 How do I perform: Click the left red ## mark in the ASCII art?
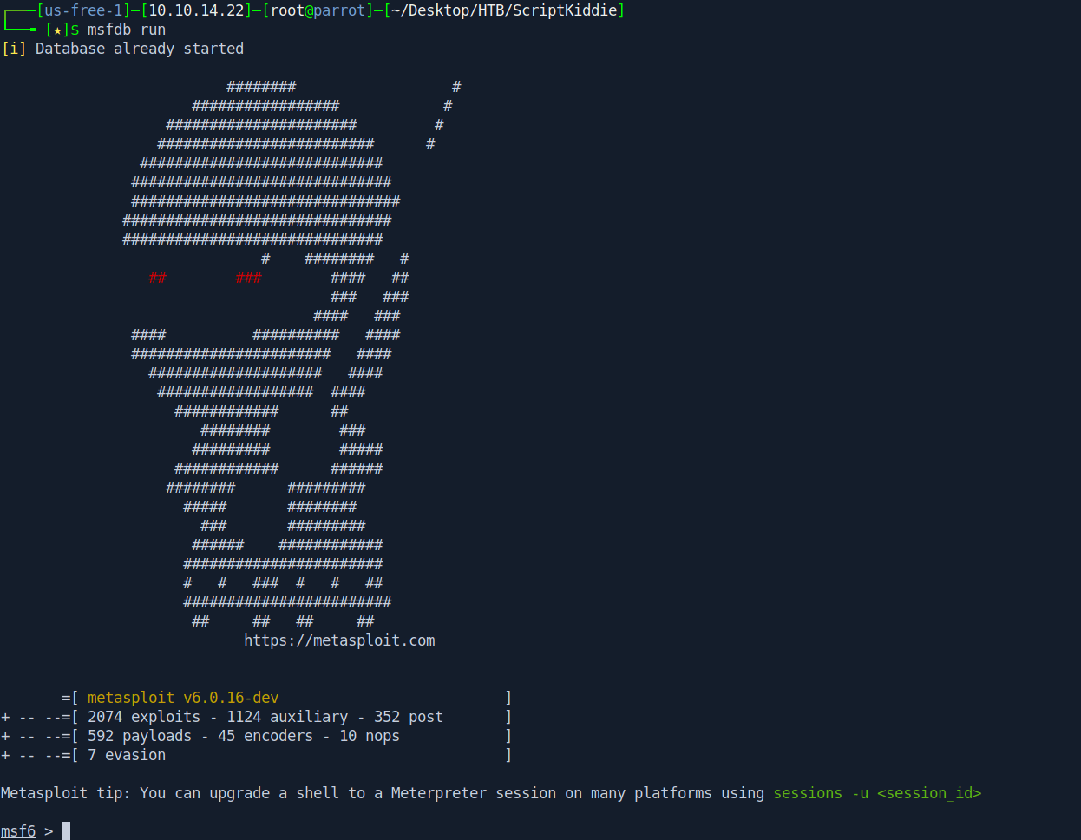[x=157, y=278]
